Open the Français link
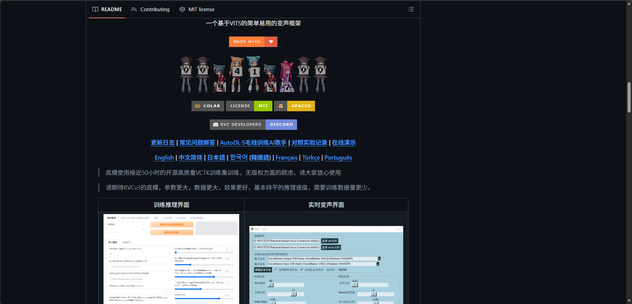Image resolution: width=632 pixels, height=304 pixels. pos(287,158)
